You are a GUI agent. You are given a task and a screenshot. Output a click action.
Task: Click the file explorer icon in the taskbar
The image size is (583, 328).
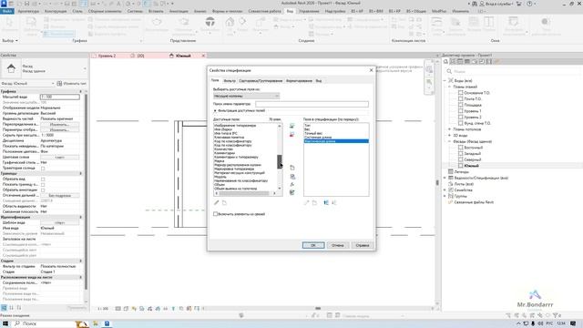(x=96, y=323)
